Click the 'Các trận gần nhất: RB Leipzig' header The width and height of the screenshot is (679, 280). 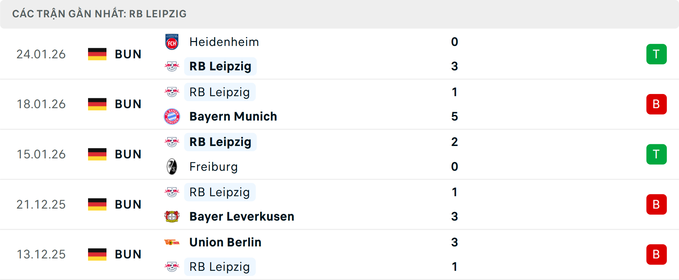click(x=99, y=14)
